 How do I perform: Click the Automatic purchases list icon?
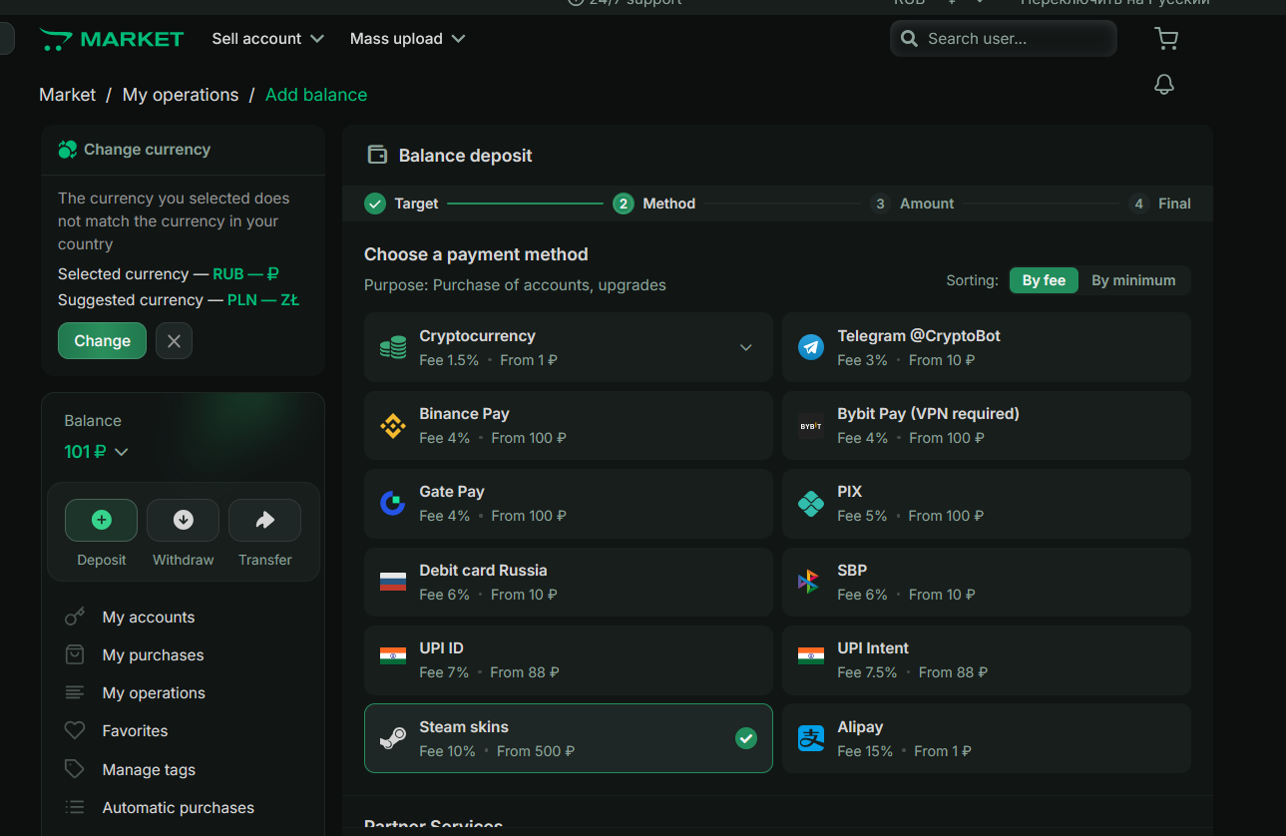[75, 807]
